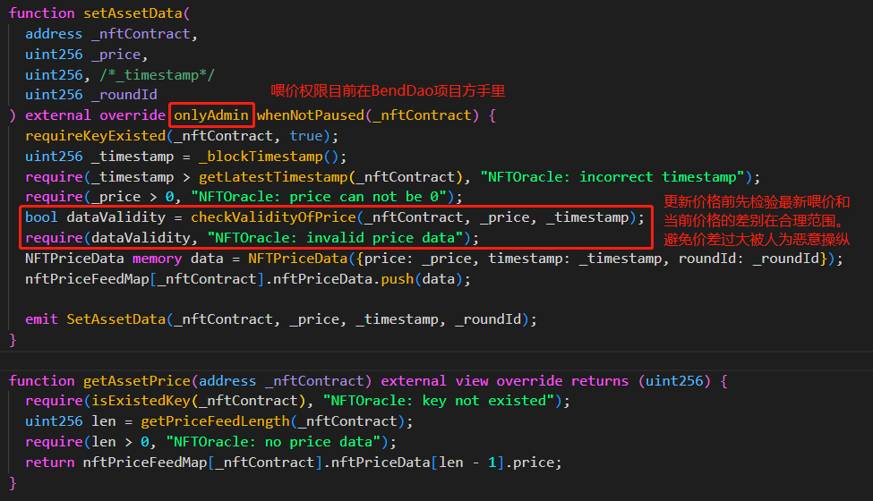
Task: Click the getLatestTimestamp call
Action: point(273,177)
